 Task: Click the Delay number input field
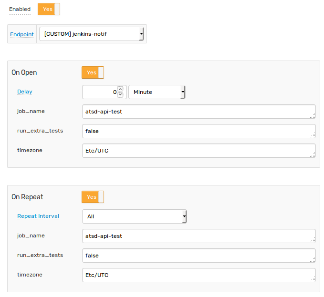coord(100,92)
